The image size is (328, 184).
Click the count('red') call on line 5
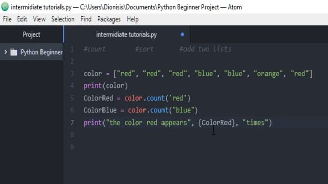pos(169,98)
